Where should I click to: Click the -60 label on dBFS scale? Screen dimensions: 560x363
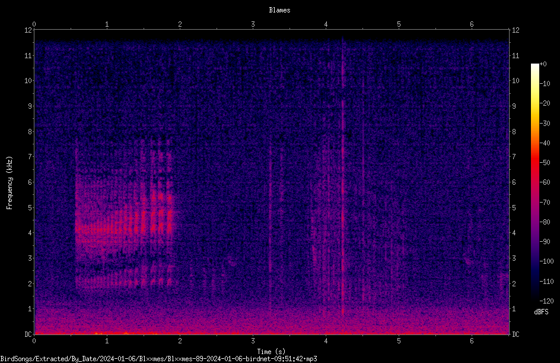[x=545, y=182]
